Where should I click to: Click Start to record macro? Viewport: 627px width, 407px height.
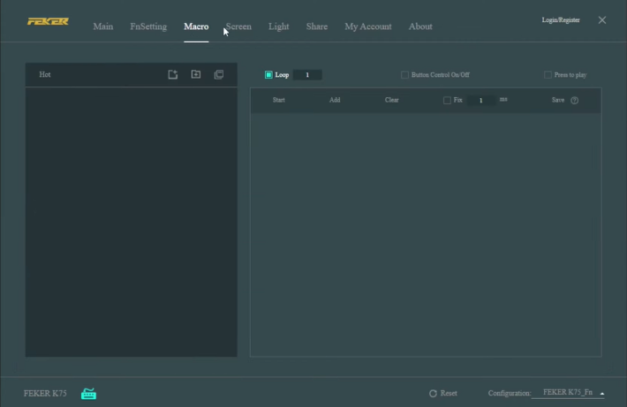coord(279,100)
